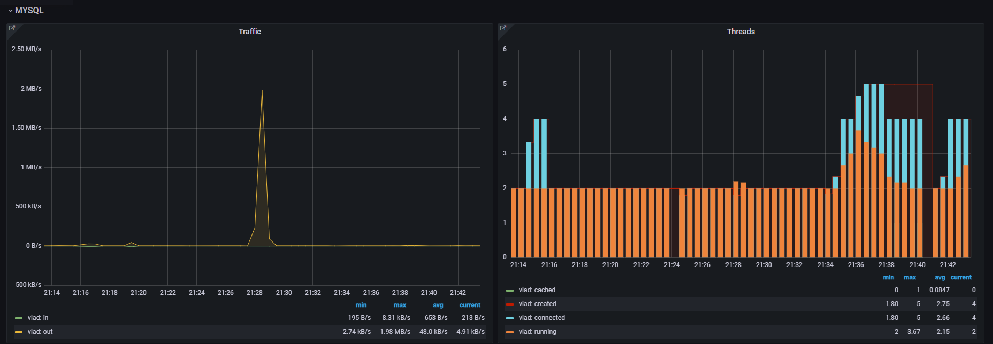993x344 pixels.
Task: Sort Traffic legend by avg column
Action: pos(438,305)
